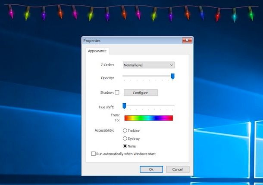Switch to the Appearance tab
Image resolution: width=263 pixels, height=185 pixels.
point(97,51)
